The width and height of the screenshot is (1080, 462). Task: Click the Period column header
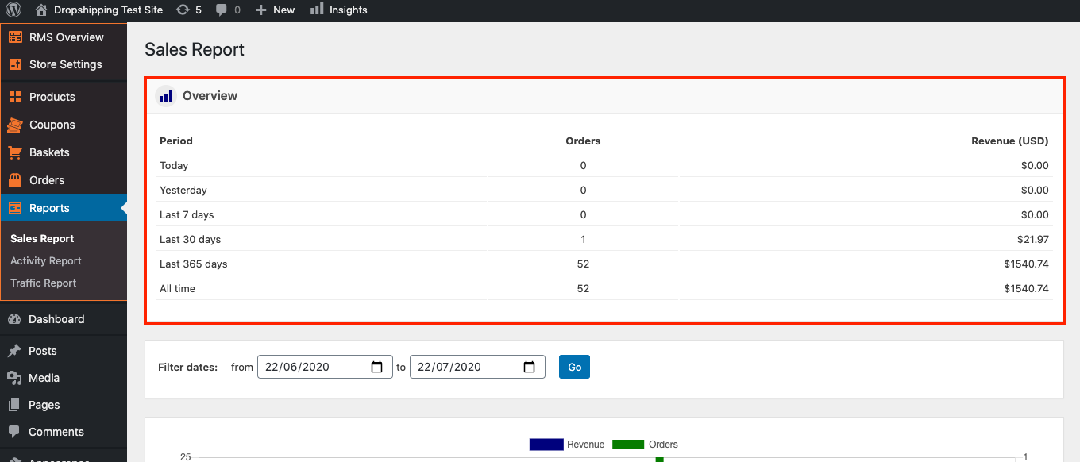click(176, 141)
